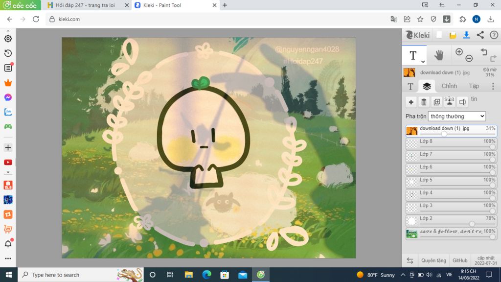Select the save & follow bottom layer thumbnail

coord(411,234)
